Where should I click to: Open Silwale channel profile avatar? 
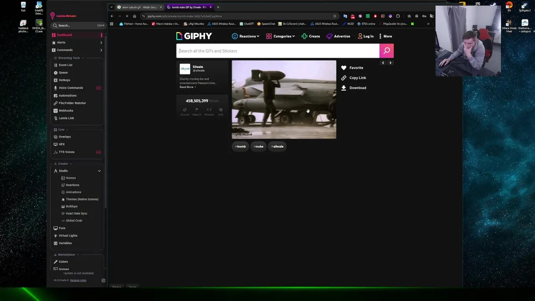pos(185,69)
